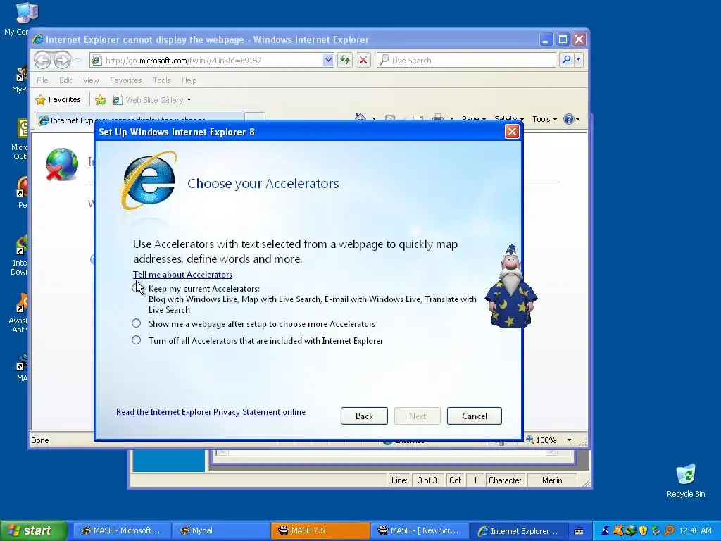721x541 pixels.
Task: Click 'Merlin' character field in MASH window
Action: (552, 480)
